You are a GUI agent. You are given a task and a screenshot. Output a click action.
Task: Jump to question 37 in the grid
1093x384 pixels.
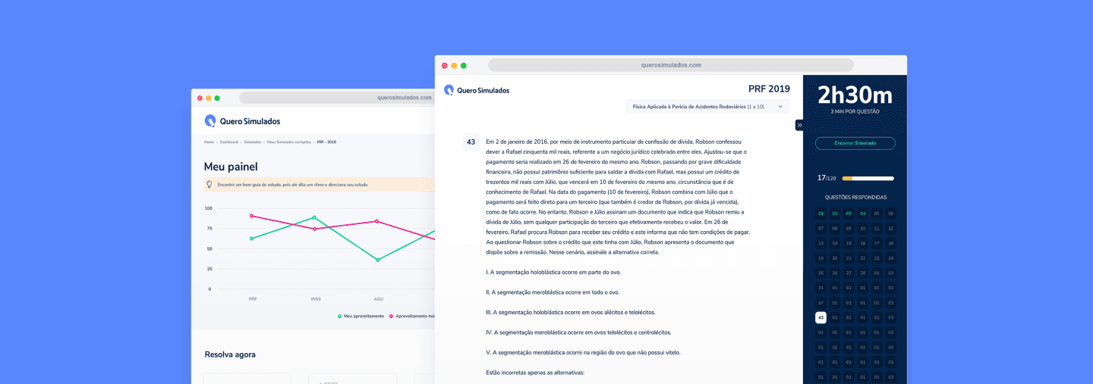tap(821, 303)
